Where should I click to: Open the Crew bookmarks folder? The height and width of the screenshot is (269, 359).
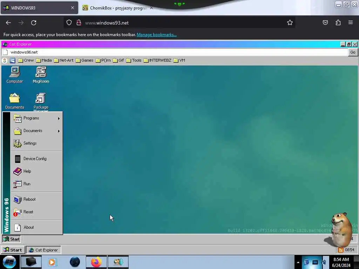pos(26,60)
